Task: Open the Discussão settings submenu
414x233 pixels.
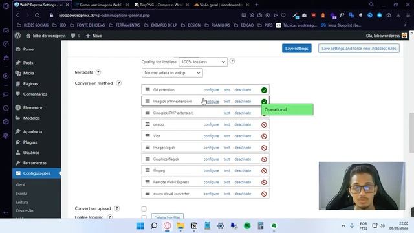Action: point(25,210)
